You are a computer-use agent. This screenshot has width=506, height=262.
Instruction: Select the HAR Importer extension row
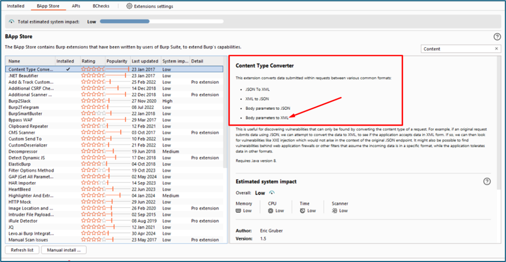coord(114,183)
